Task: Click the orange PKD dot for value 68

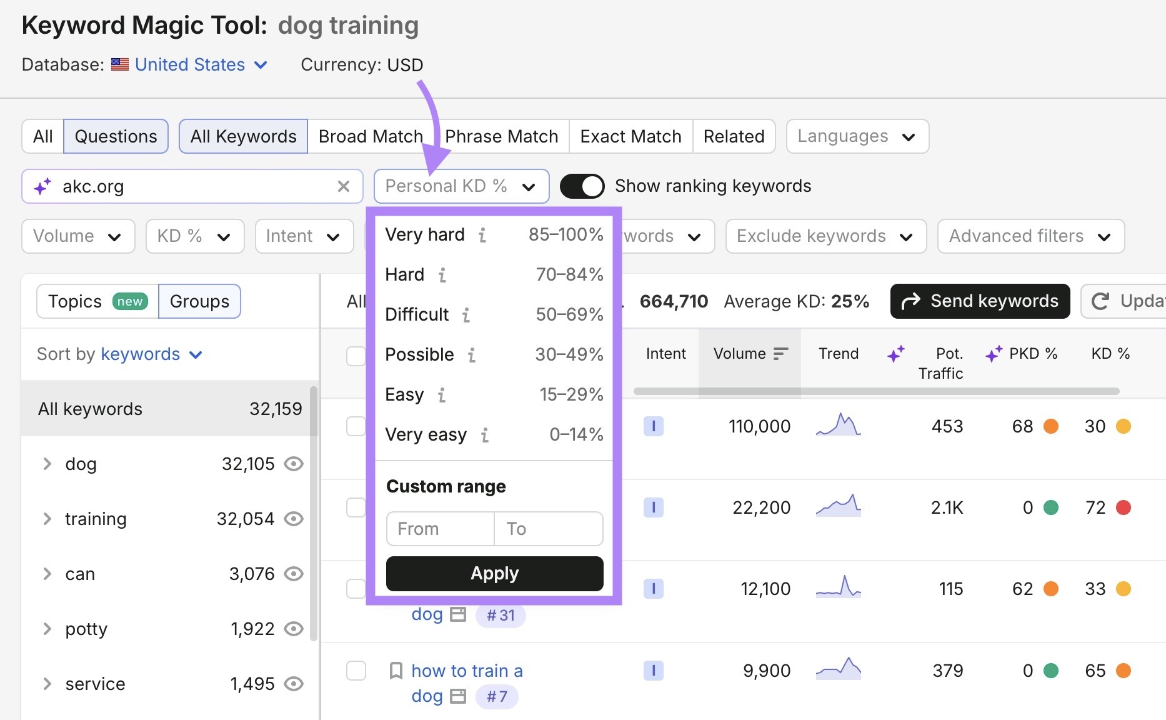Action: click(1051, 426)
